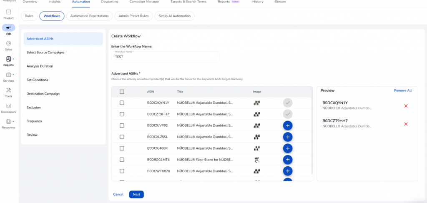The width and height of the screenshot is (427, 203).
Task: Open the Developers code icon
Action: [9, 106]
